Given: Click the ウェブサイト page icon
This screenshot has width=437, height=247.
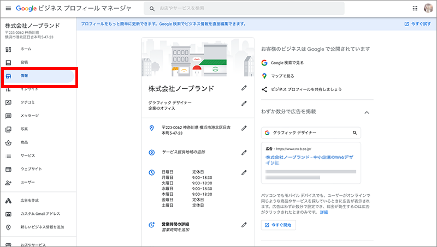Looking at the screenshot, I should click(x=8, y=169).
